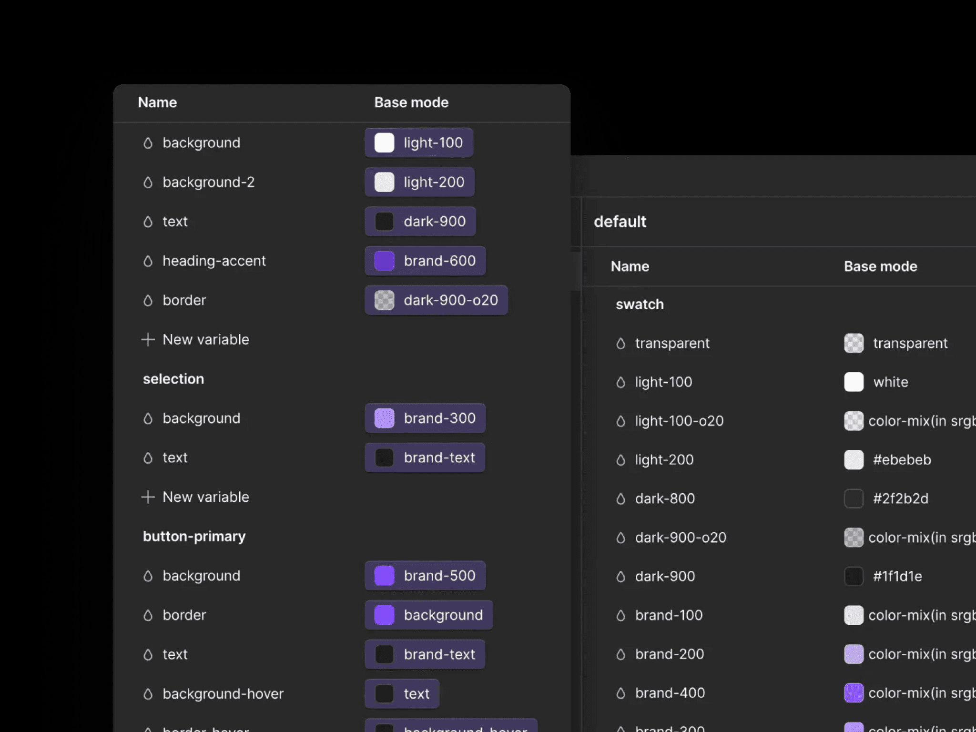Click the drop icon next to brand-400
The width and height of the screenshot is (976, 732).
620,693
